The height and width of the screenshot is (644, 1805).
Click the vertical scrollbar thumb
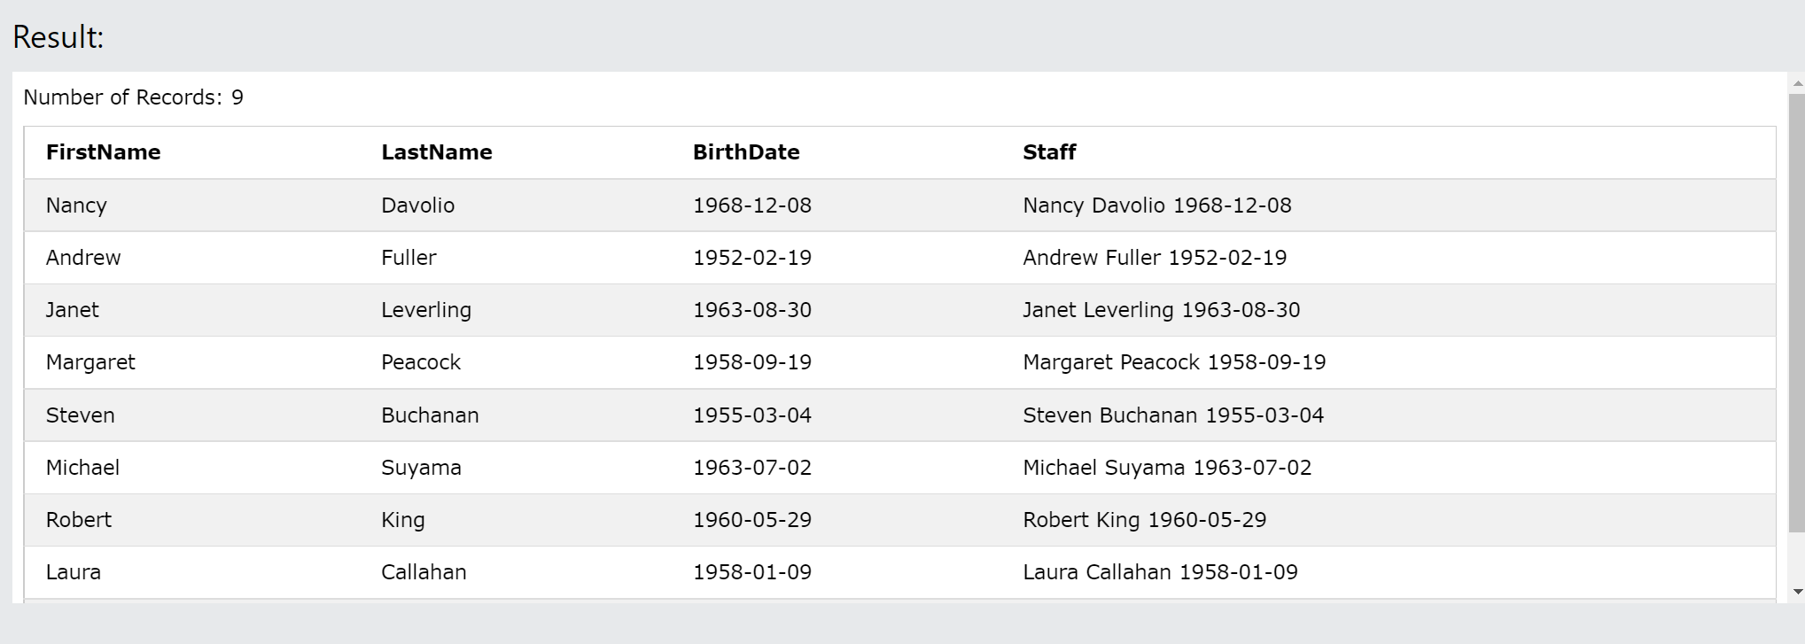click(1797, 313)
